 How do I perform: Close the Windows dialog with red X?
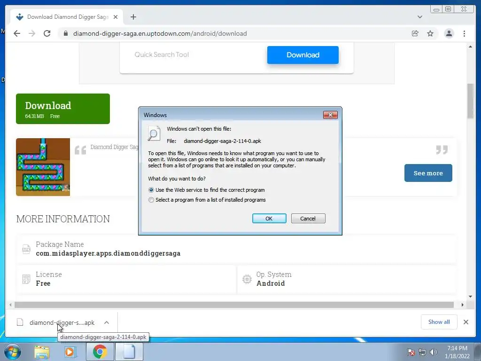point(330,115)
